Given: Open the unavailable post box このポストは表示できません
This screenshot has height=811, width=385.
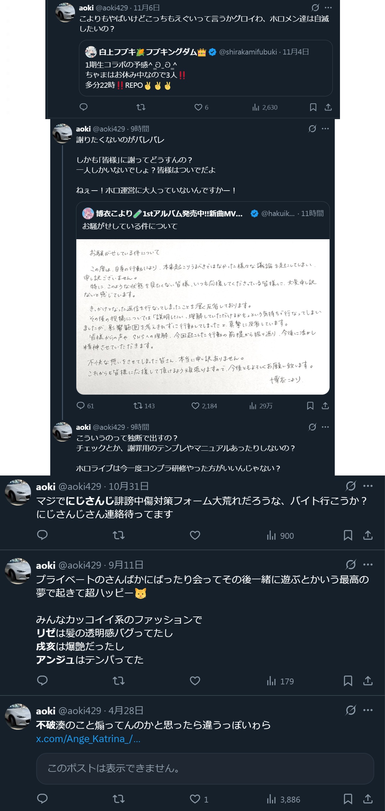Looking at the screenshot, I should (x=205, y=769).
